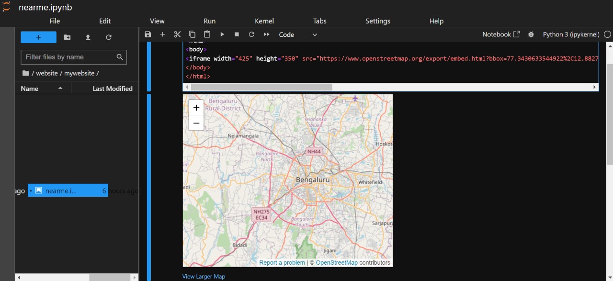Click the kernel status circle indicator
The height and width of the screenshot is (281, 613).
(607, 34)
